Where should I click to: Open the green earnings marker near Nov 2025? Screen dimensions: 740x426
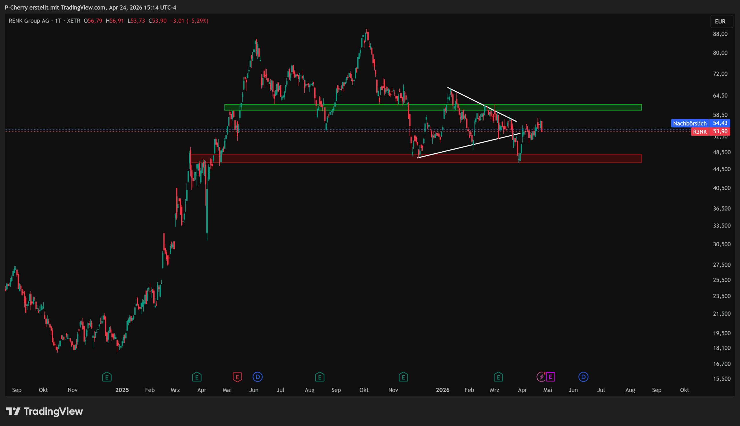pyautogui.click(x=403, y=377)
